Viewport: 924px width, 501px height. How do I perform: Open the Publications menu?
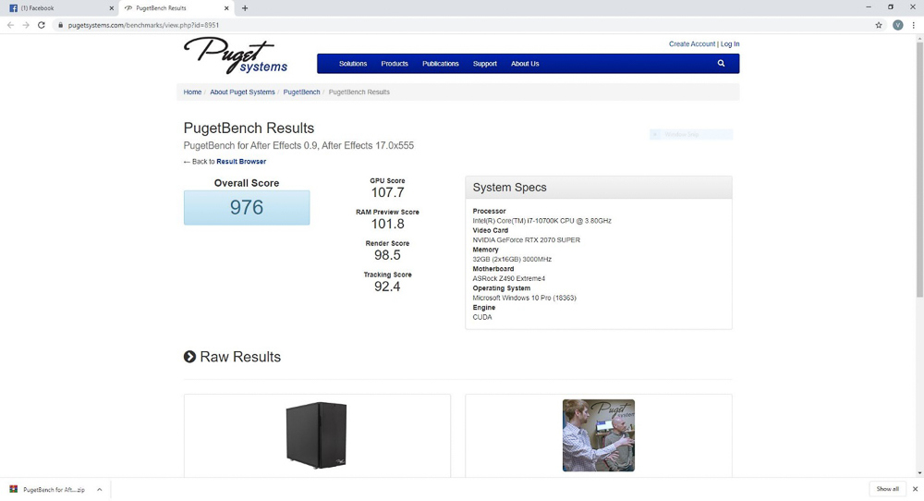[x=440, y=64]
